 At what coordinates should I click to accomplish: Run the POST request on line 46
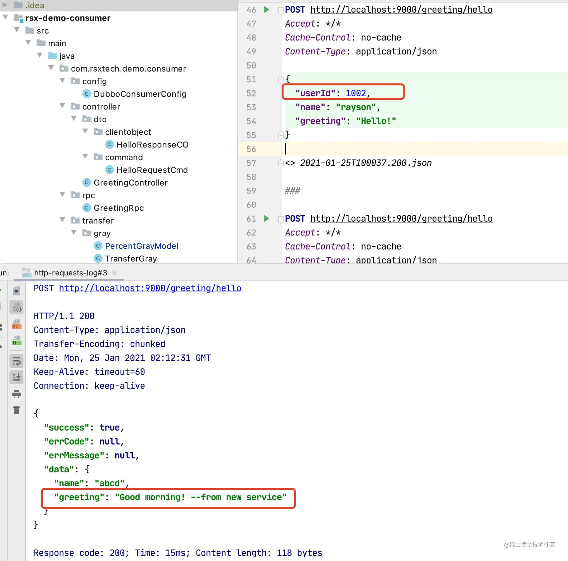tap(266, 10)
